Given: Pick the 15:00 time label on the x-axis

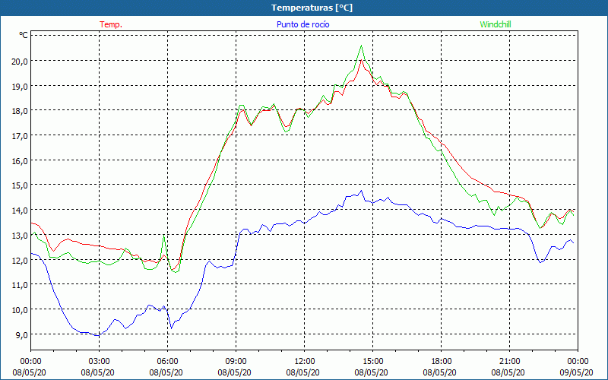Looking at the screenshot, I should coord(372,361).
